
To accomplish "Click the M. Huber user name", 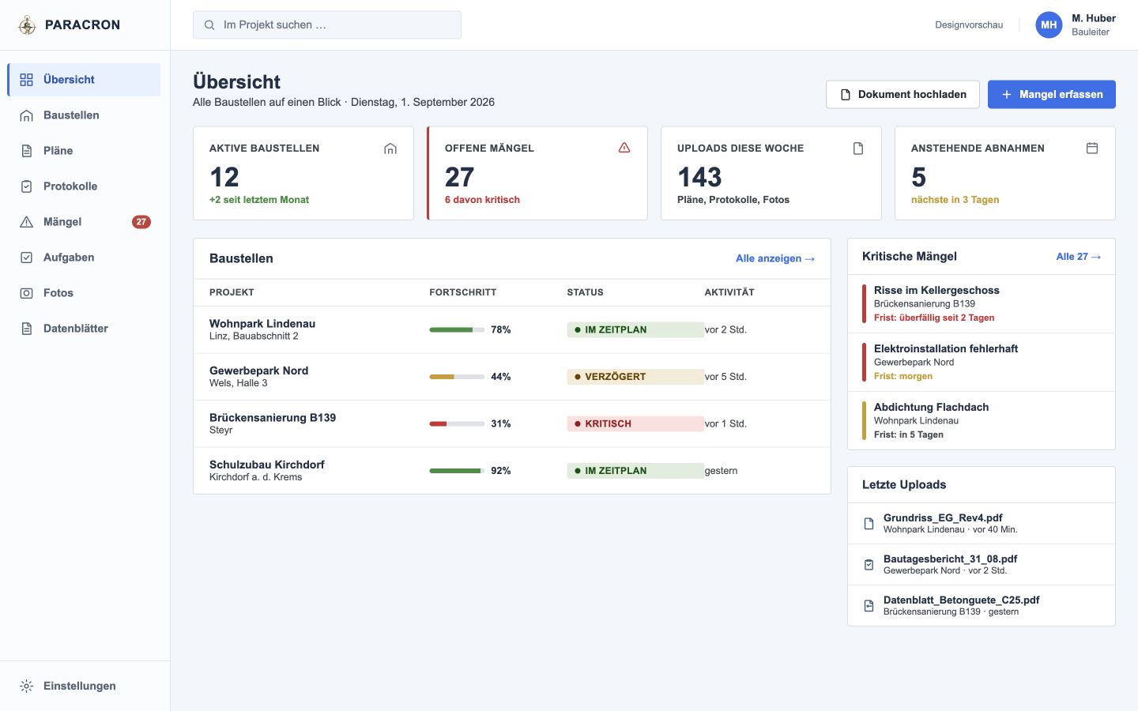I will [x=1094, y=18].
